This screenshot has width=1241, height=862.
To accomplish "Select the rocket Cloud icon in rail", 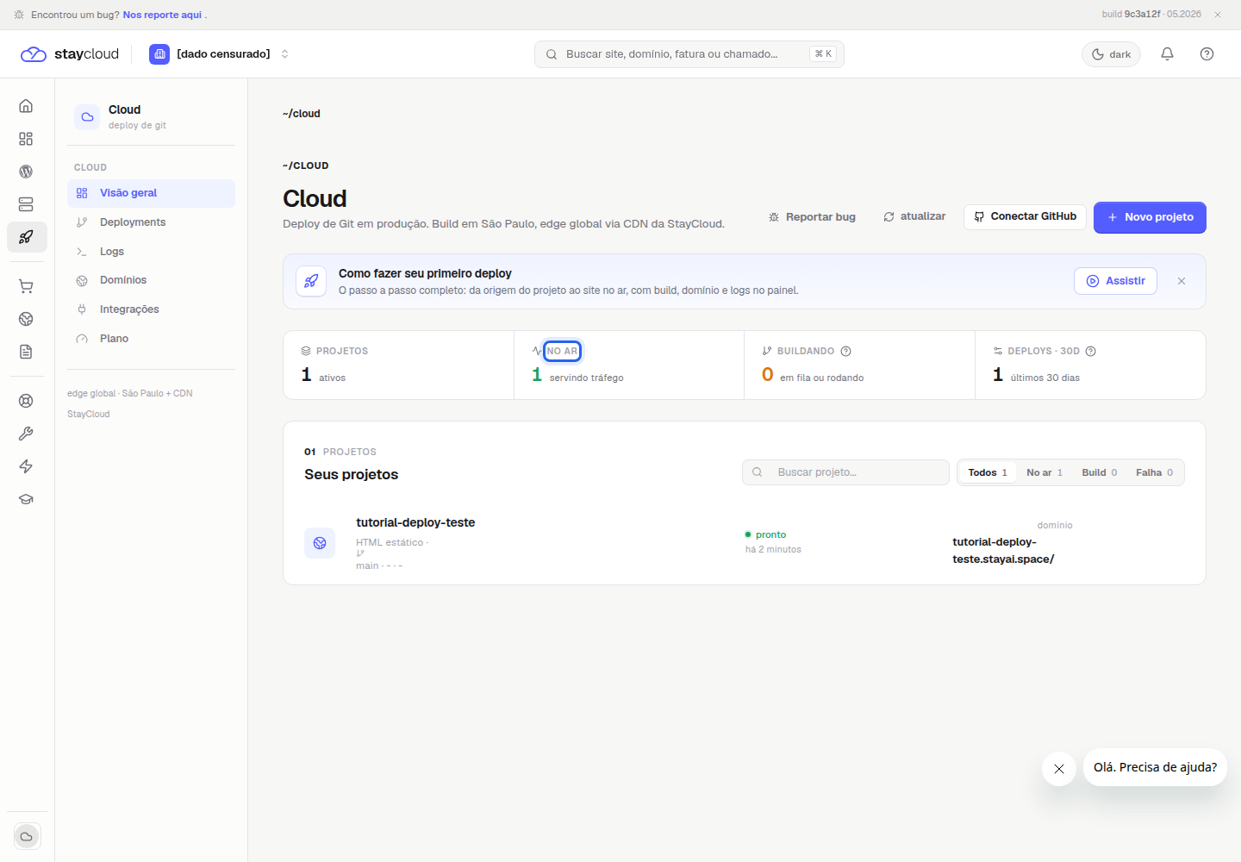I will pos(27,237).
